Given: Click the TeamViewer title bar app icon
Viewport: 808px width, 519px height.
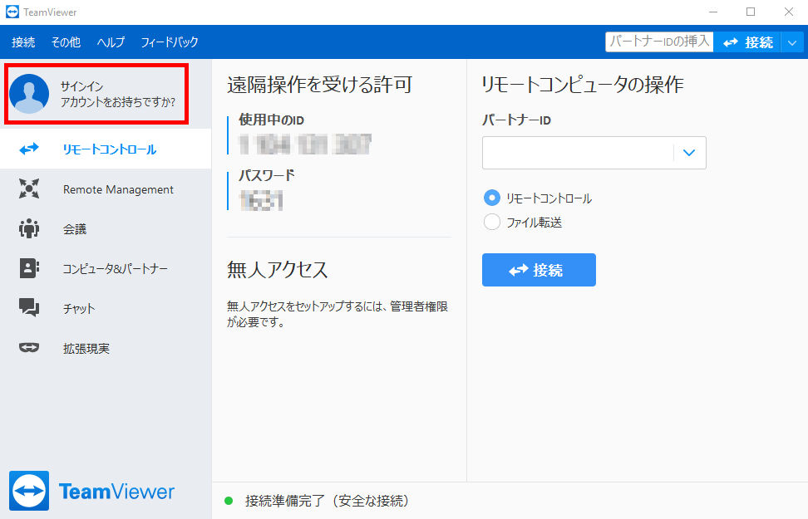Looking at the screenshot, I should coord(12,12).
